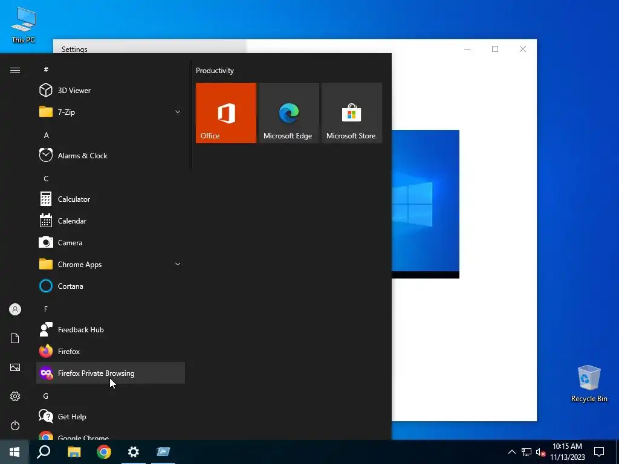Launch Alarms & Clock app
The height and width of the screenshot is (464, 619).
click(x=111, y=155)
